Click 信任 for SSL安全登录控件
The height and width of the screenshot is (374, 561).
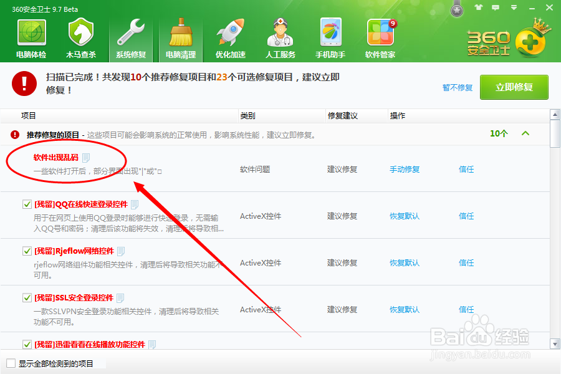click(x=466, y=310)
